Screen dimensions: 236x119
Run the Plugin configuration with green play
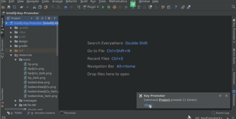(x=103, y=7)
